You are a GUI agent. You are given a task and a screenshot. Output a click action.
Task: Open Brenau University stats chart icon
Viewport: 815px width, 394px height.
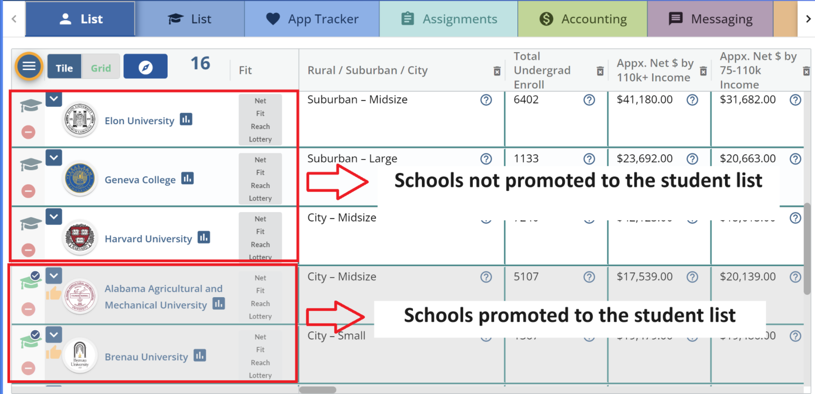[x=200, y=355]
